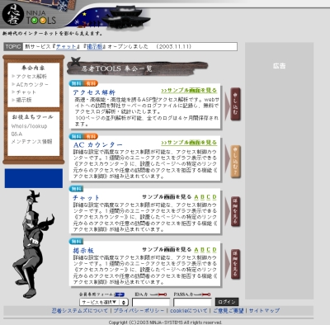
Task: Open 掲示板 sample B
Action: (202, 250)
